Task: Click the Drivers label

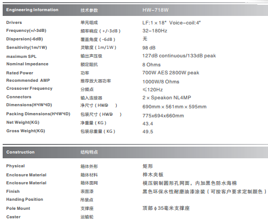Action: pyautogui.click(x=14, y=22)
